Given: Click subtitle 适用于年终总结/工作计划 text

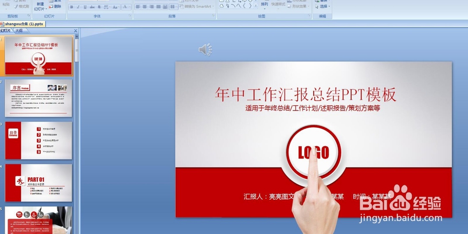Looking at the screenshot, I should pyautogui.click(x=313, y=108).
